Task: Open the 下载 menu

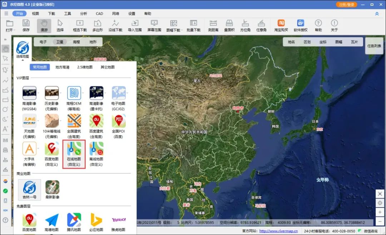Action: pos(51,14)
